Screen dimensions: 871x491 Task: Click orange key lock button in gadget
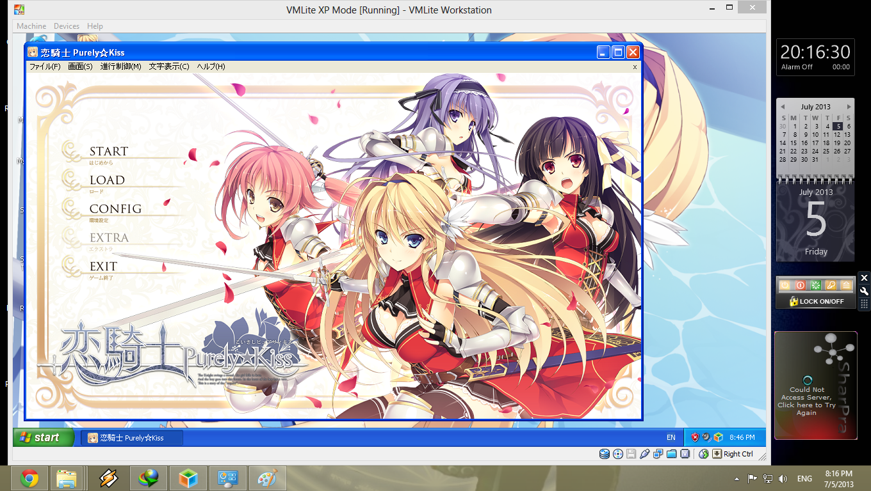[831, 285]
